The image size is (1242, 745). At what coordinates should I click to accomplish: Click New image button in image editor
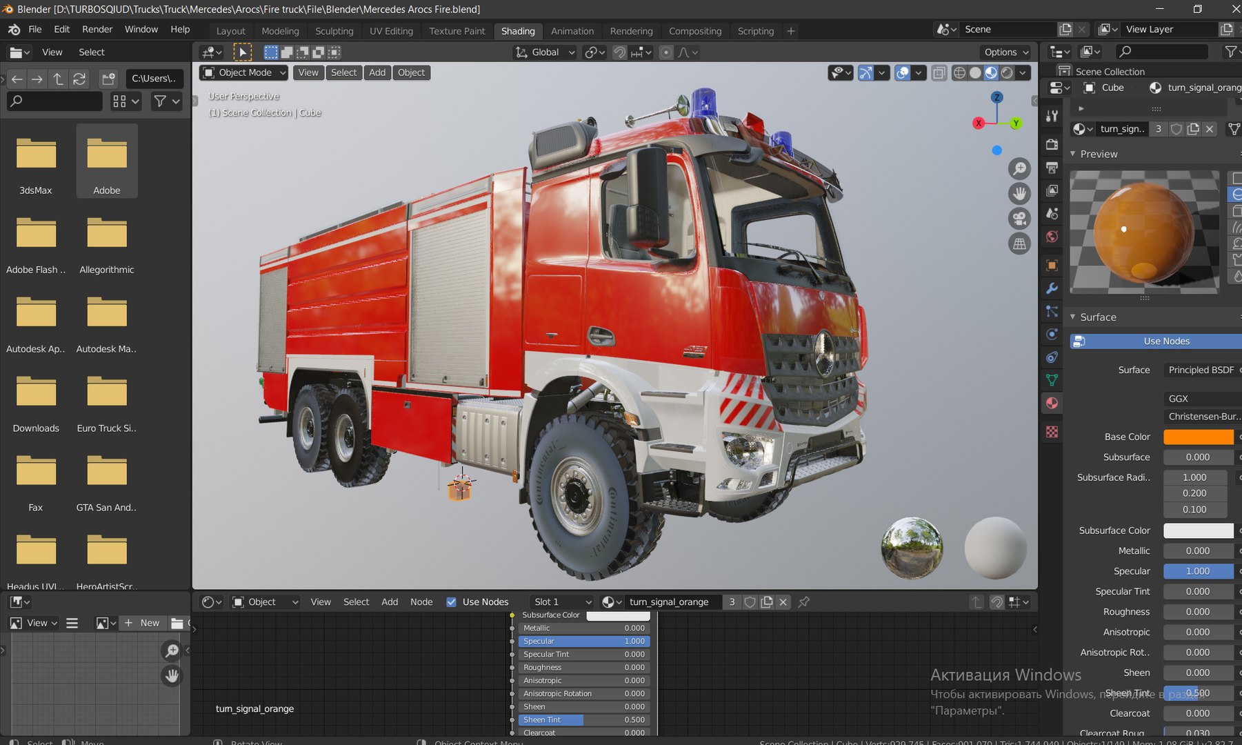143,623
